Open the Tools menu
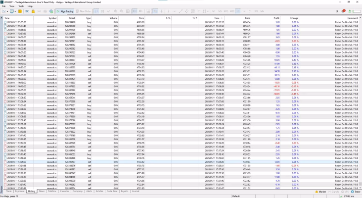 [x=21, y=6]
